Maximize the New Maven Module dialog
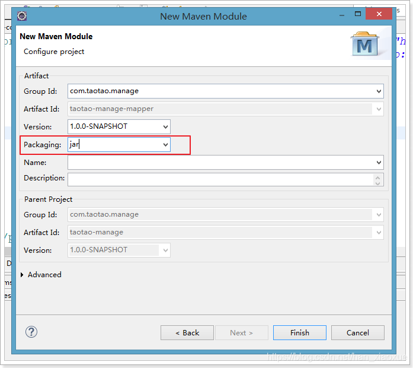Image resolution: width=413 pixels, height=368 pixels. point(358,14)
